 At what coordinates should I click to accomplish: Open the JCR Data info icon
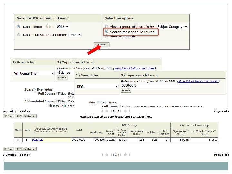[135, 125]
